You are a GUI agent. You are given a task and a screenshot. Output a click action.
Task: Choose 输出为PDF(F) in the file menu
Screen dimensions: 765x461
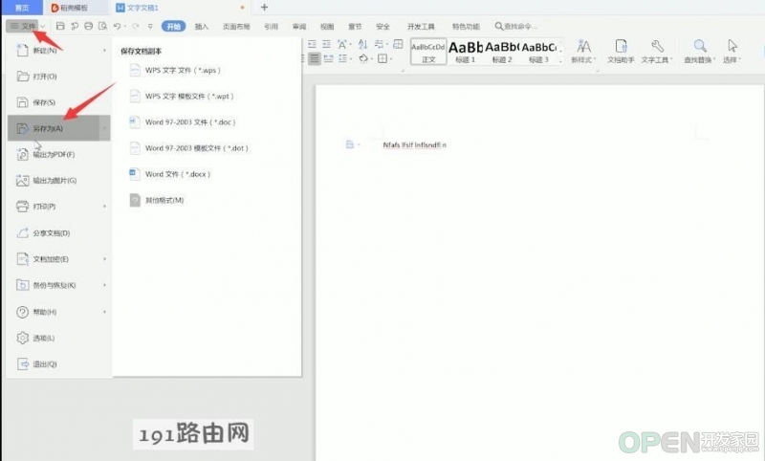click(58, 154)
